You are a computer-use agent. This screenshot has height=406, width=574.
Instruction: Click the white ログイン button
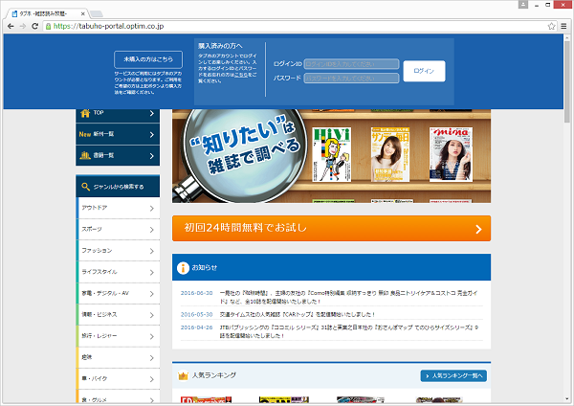424,71
